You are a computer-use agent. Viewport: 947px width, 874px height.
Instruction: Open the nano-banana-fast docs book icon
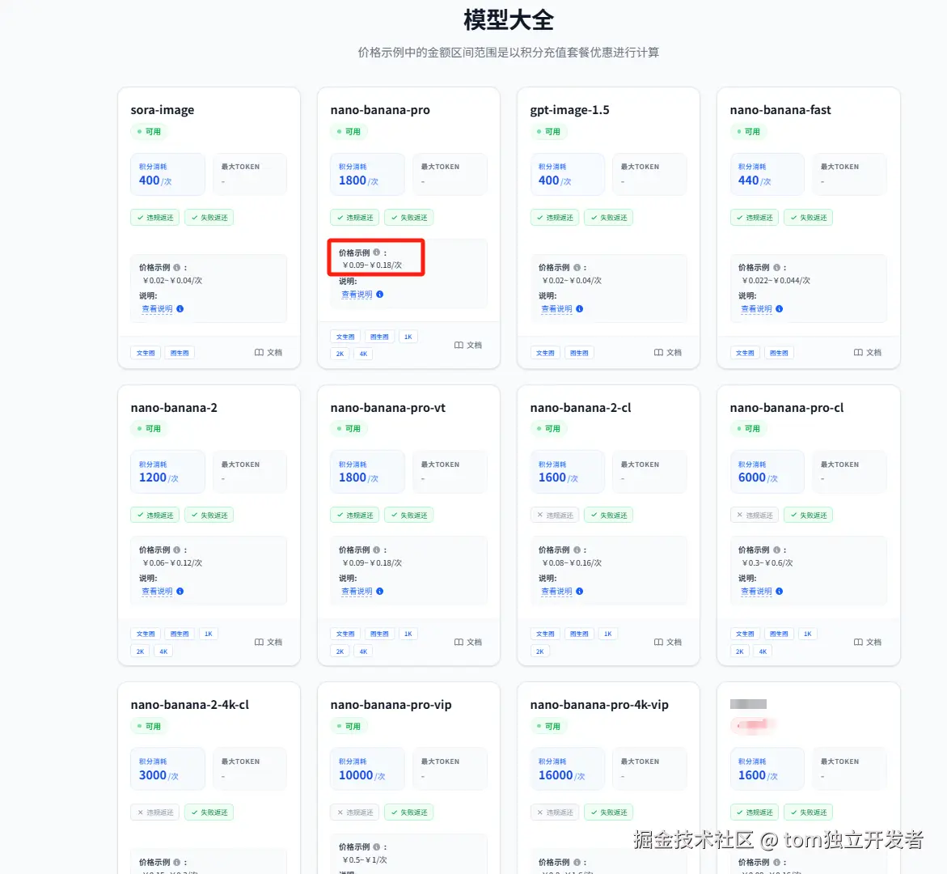coord(858,352)
